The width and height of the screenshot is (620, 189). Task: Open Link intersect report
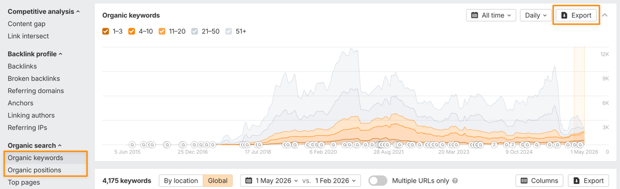pyautogui.click(x=28, y=36)
